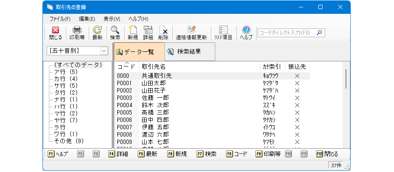This screenshot has width=394, height=172.
Task: Refresh with the 最新 toolbar icon
Action: coord(97,33)
